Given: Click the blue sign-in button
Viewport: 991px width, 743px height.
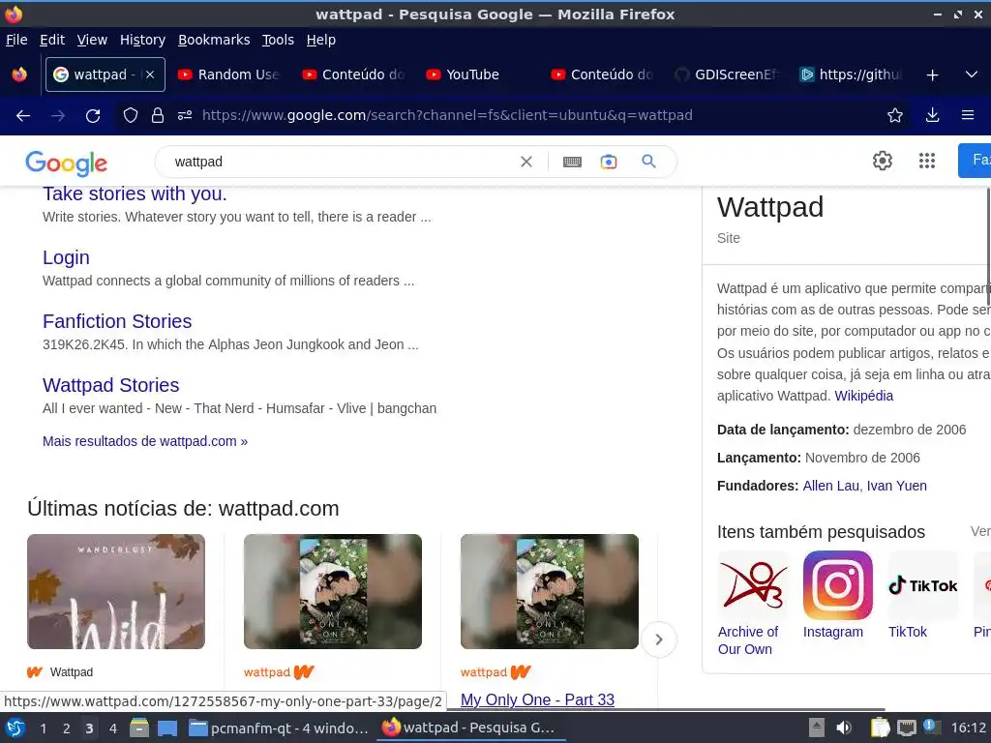Looking at the screenshot, I should (x=975, y=161).
